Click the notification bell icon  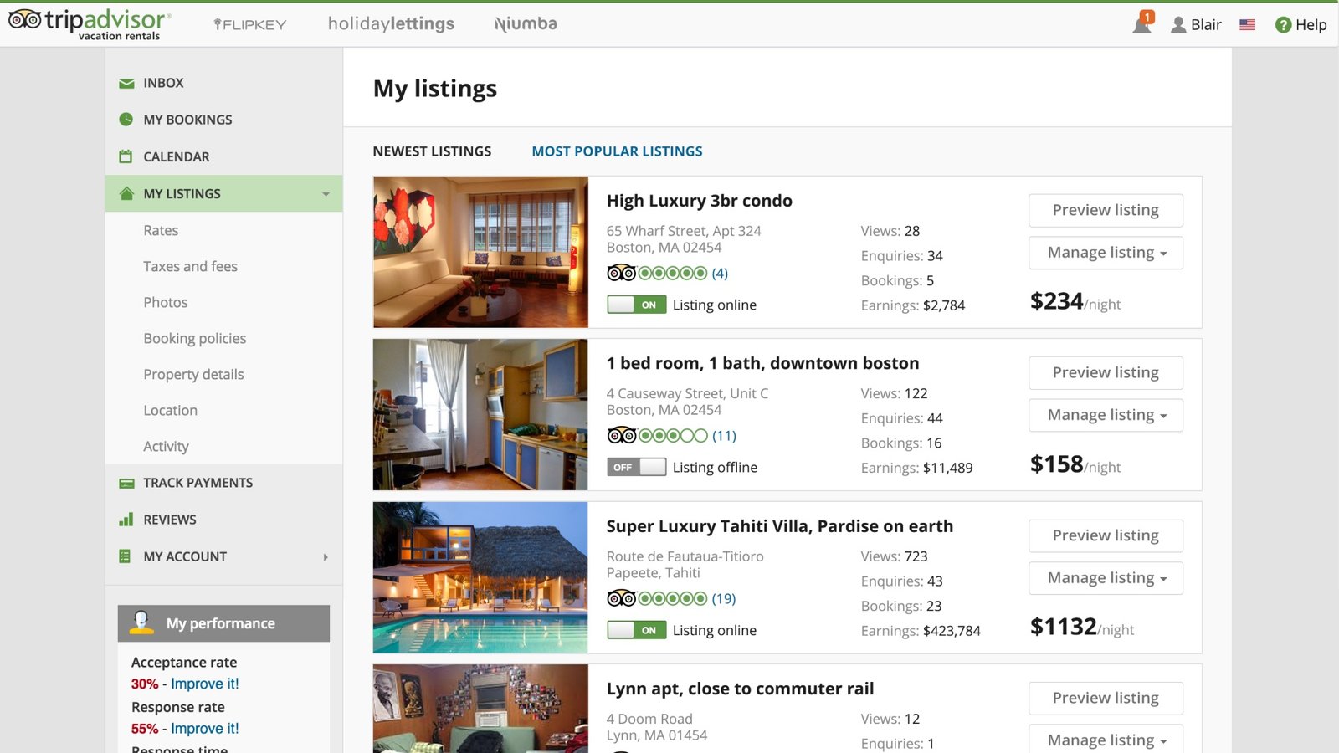coord(1141,24)
